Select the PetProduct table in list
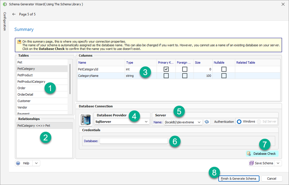 [25, 75]
